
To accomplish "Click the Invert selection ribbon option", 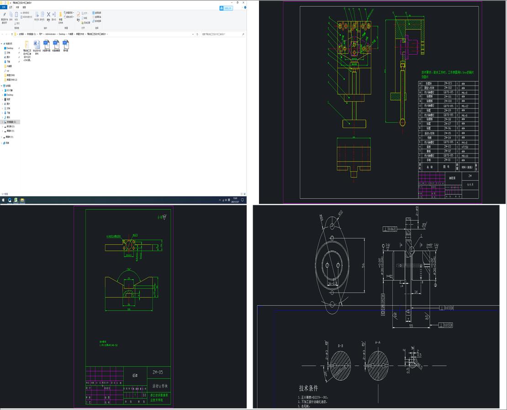I will [x=97, y=21].
